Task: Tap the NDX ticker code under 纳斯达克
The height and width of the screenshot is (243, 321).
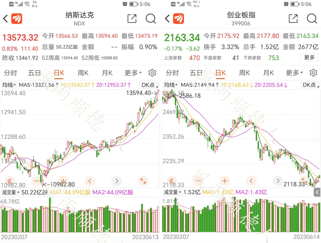Action: [x=79, y=24]
